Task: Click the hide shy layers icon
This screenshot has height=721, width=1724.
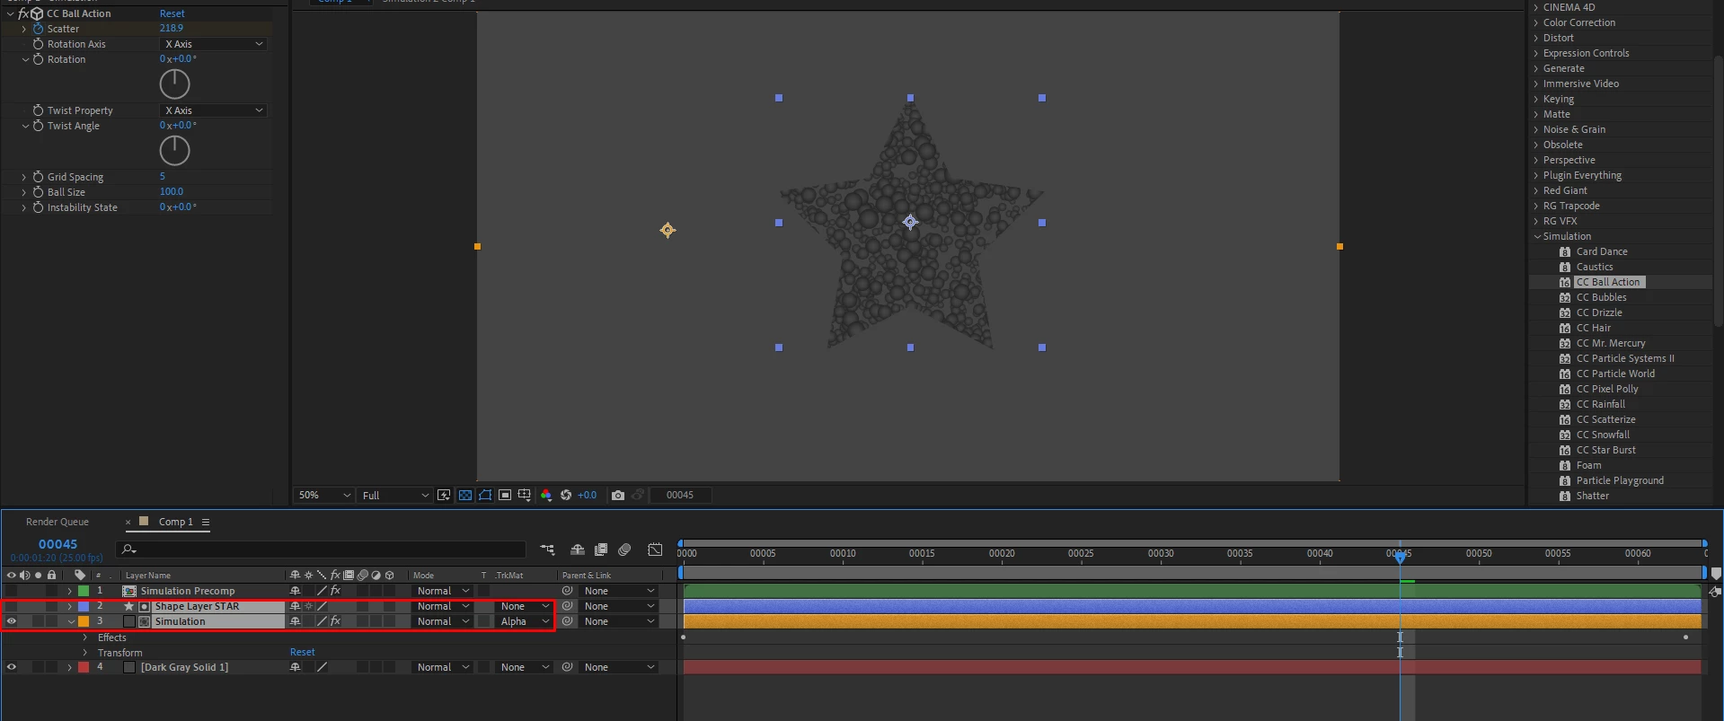Action: (x=578, y=549)
